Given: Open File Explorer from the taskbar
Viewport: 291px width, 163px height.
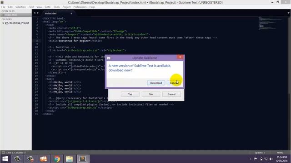Looking at the screenshot, I should pyautogui.click(x=70, y=159).
